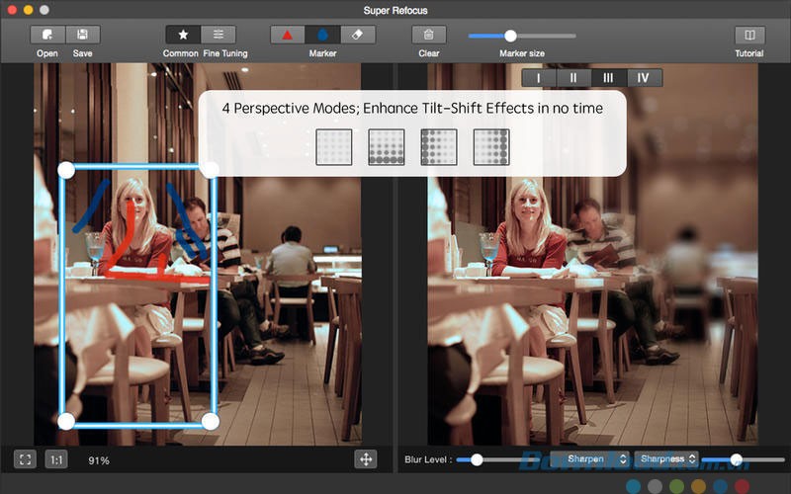
Task: Select perspective mode II tab
Action: [x=573, y=78]
